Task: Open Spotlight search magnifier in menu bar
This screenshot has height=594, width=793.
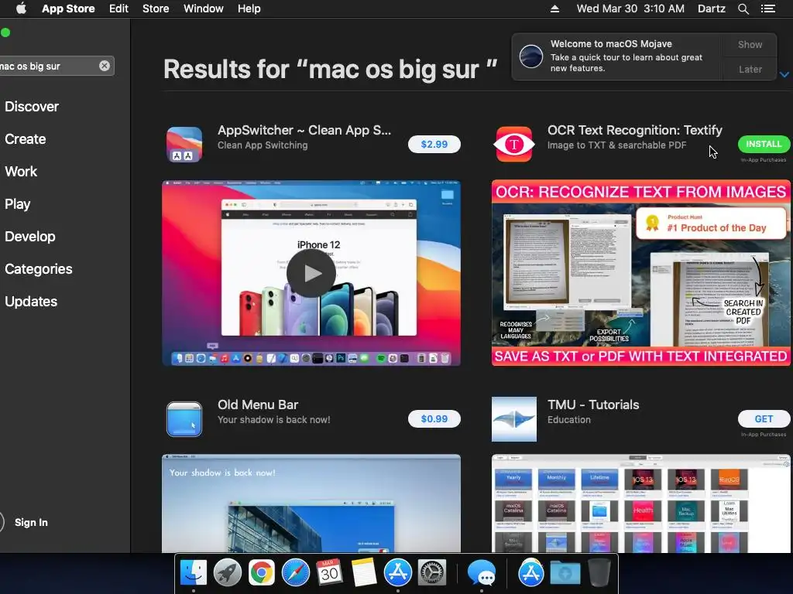Action: 743,9
